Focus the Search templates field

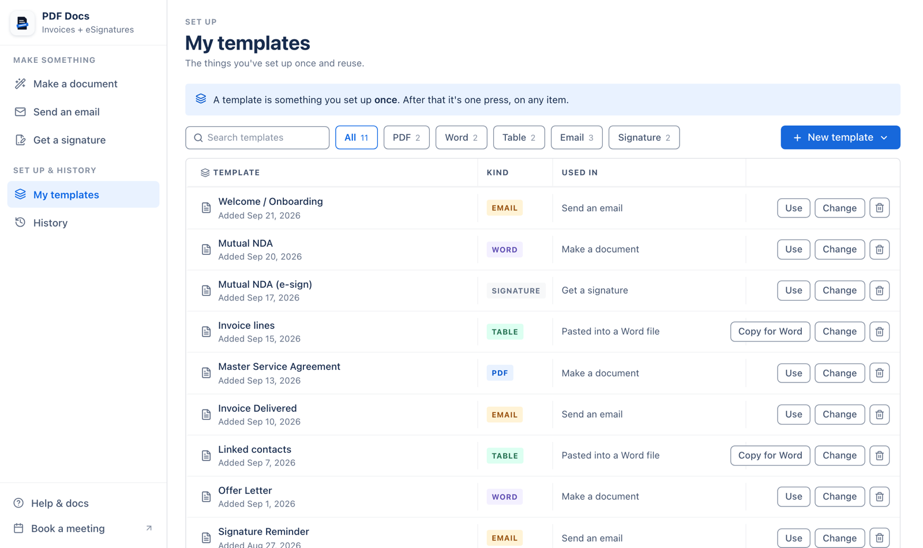257,137
